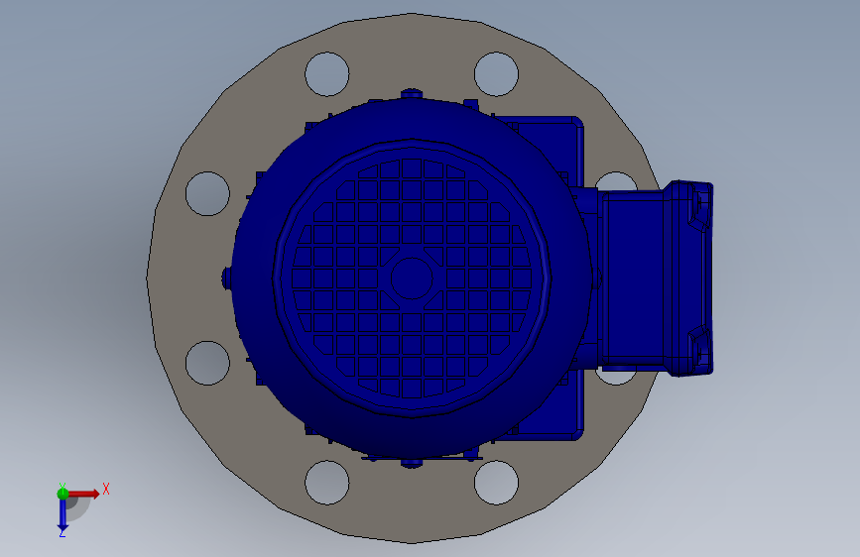Image resolution: width=860 pixels, height=557 pixels.
Task: Click the green Y axis dot on triad
Action: click(x=62, y=494)
